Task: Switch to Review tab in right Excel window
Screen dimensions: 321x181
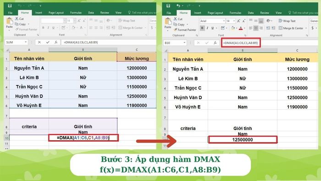Action: pos(265,13)
